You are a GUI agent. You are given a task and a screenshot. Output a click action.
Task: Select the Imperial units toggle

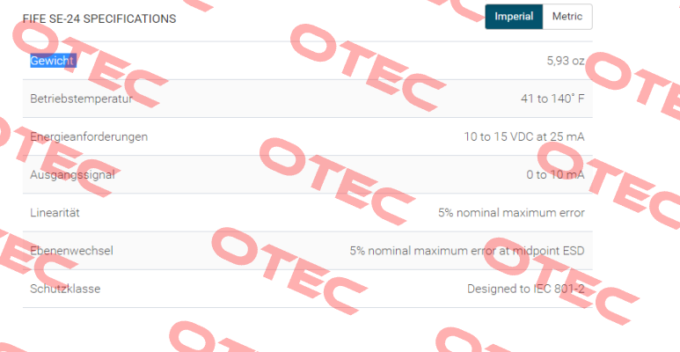[514, 17]
